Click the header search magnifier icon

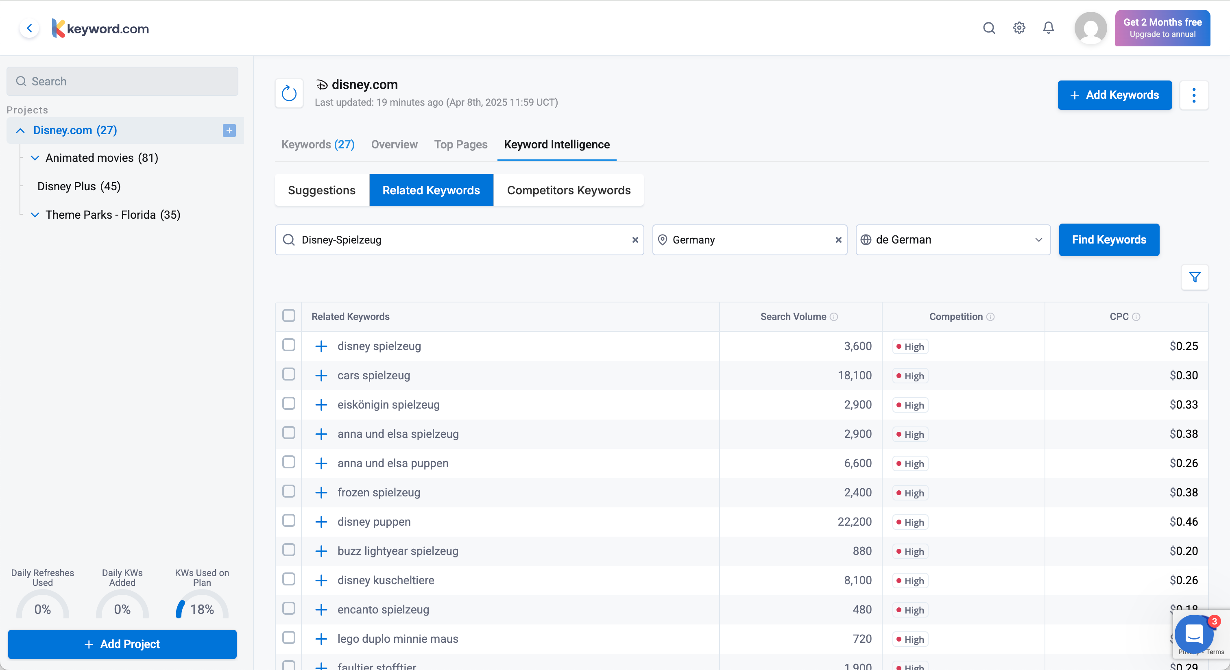(989, 28)
